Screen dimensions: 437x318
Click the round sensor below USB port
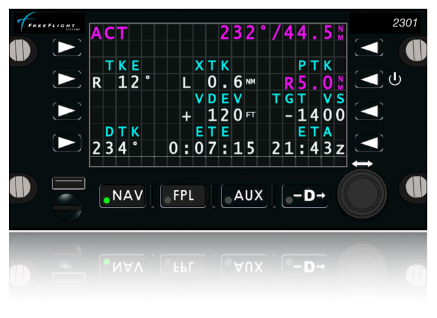pyautogui.click(x=68, y=206)
